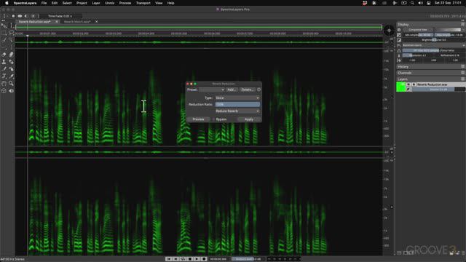
Task: Click the help icon in Reverb Reduction dialog
Action: (259, 90)
